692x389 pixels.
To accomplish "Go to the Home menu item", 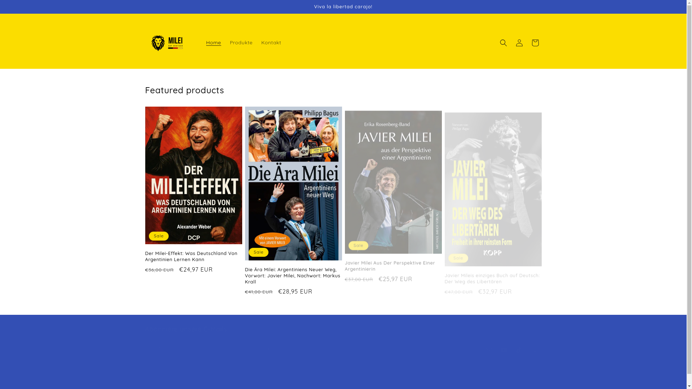I will 213,43.
